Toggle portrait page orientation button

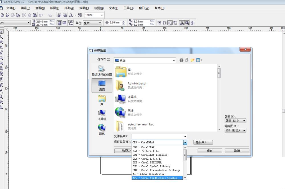(x=60, y=23)
